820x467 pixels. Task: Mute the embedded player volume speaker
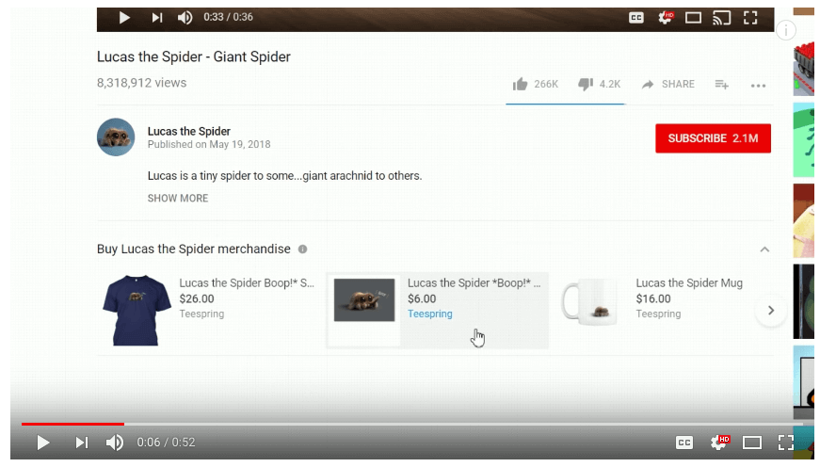coord(185,18)
